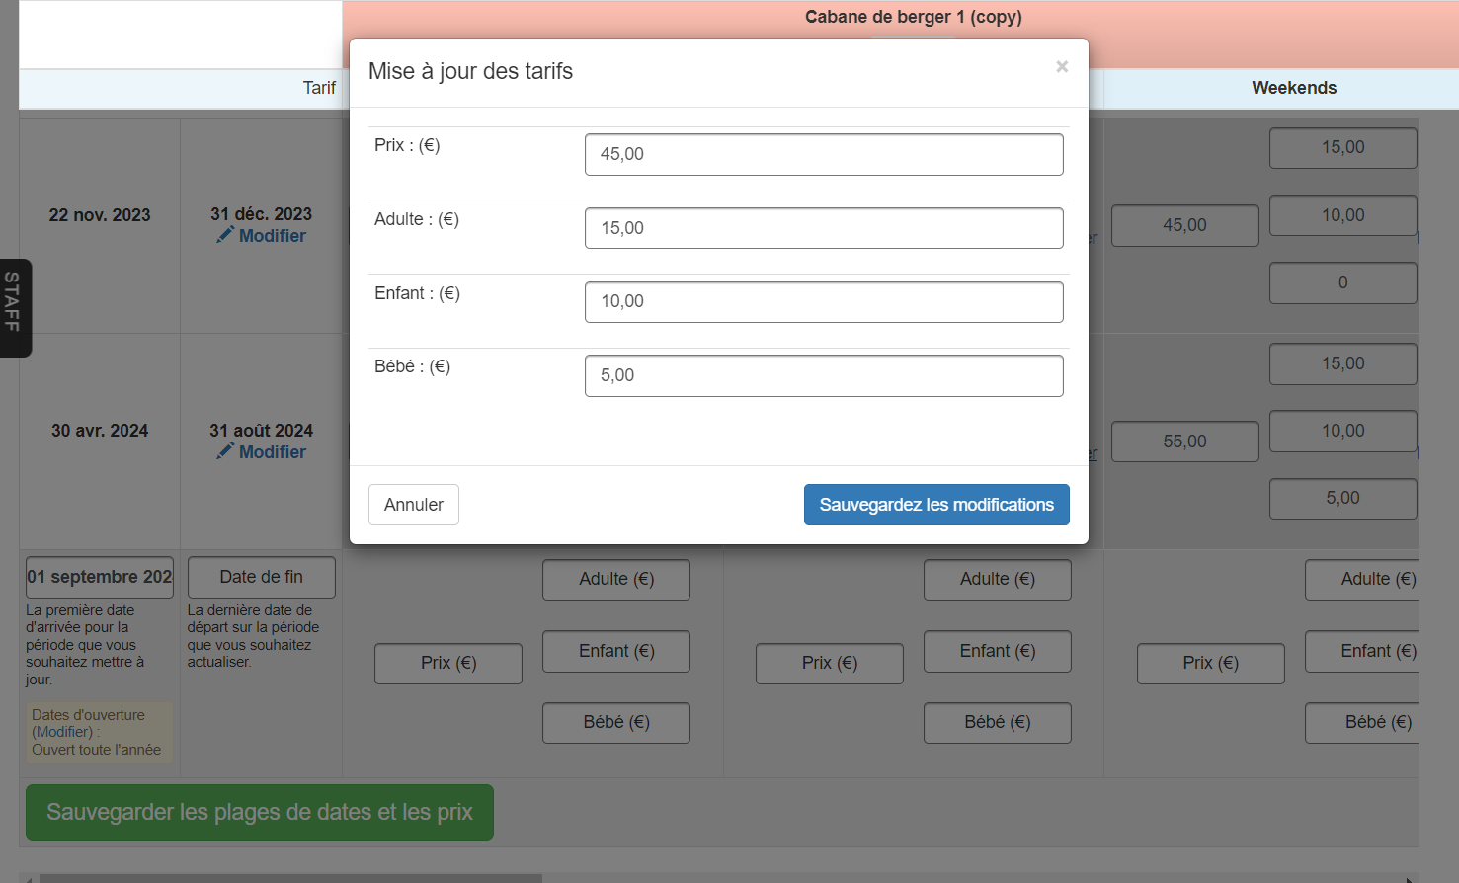This screenshot has height=883, width=1459.
Task: Click Weekends adult field 15,00 in 2023 row
Action: [1343, 147]
